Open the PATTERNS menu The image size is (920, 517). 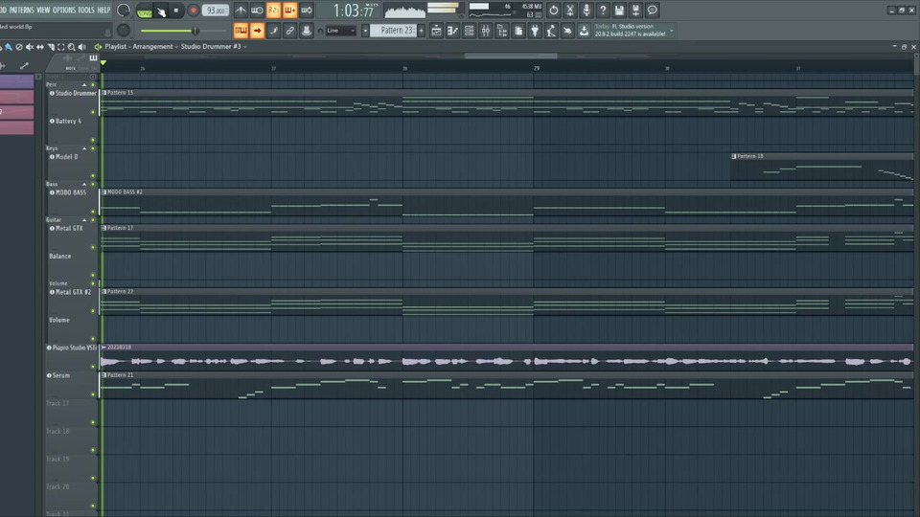22,10
